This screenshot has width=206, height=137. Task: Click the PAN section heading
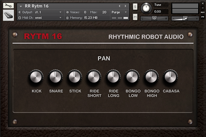point(104,58)
